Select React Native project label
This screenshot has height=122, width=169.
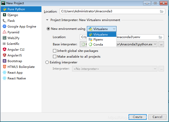point(17,78)
